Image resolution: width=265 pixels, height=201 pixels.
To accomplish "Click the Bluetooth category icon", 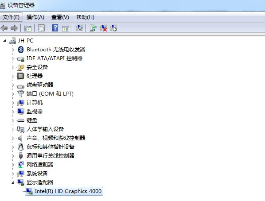I will point(21,50).
